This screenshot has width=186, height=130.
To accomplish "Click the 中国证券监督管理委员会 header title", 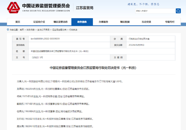I will (46, 6).
